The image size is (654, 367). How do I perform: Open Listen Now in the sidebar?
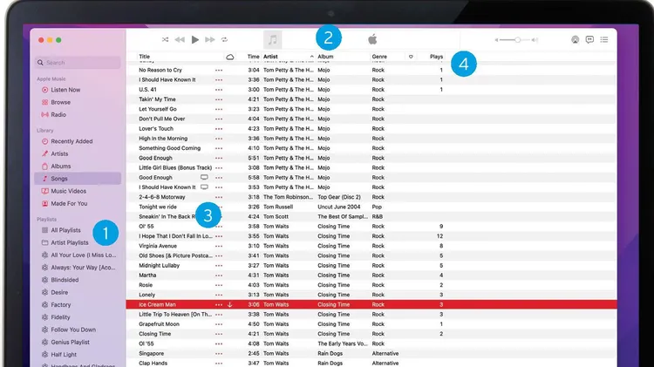65,90
